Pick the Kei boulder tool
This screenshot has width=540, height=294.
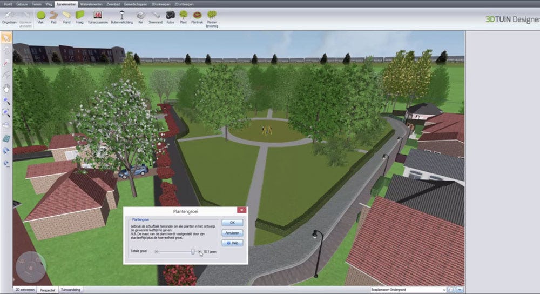point(140,16)
